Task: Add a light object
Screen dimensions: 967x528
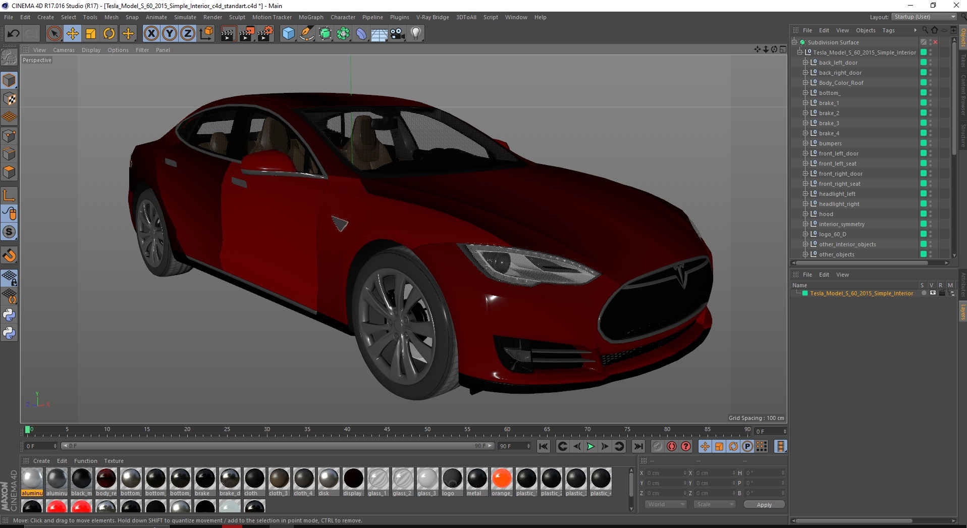Action: click(416, 34)
